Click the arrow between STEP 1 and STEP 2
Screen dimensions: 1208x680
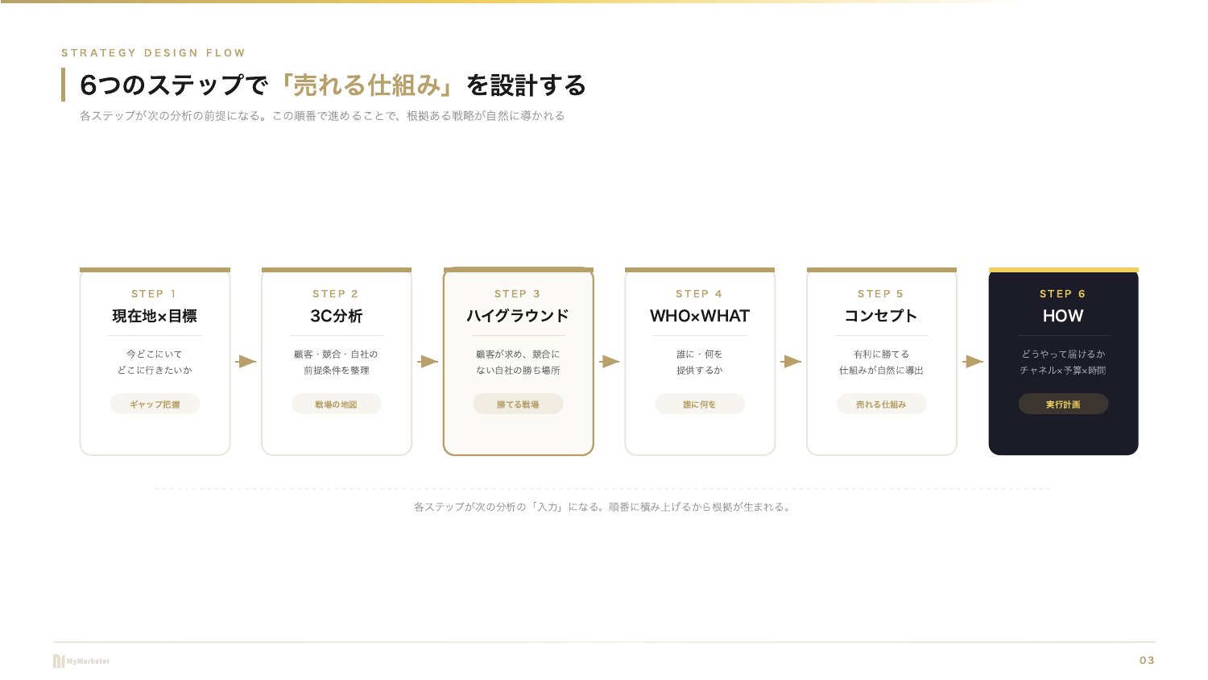coord(246,362)
